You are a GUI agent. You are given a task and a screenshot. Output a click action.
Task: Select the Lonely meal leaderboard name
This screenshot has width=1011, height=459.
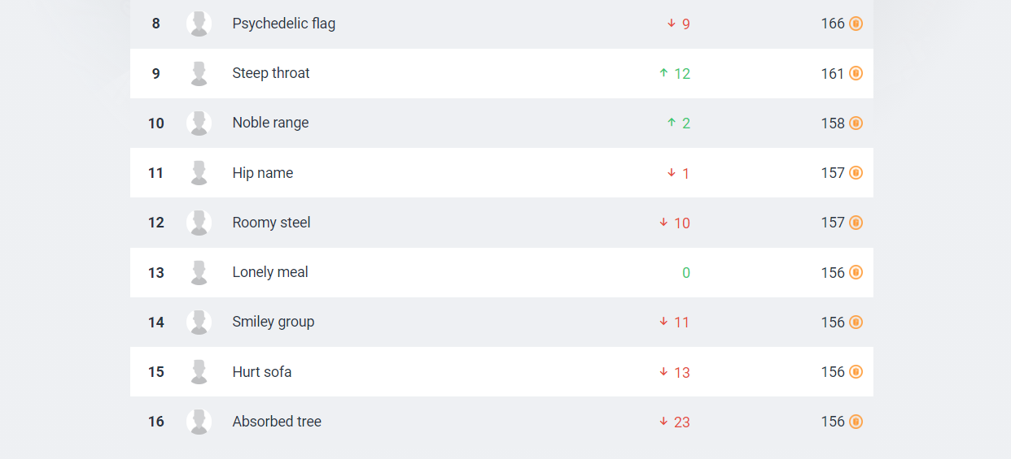coord(270,272)
